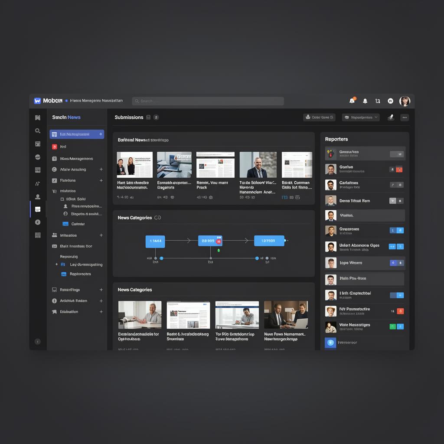Toggle gray switch in Carlafines row
Screen dimensions: 444x444
pos(397,185)
